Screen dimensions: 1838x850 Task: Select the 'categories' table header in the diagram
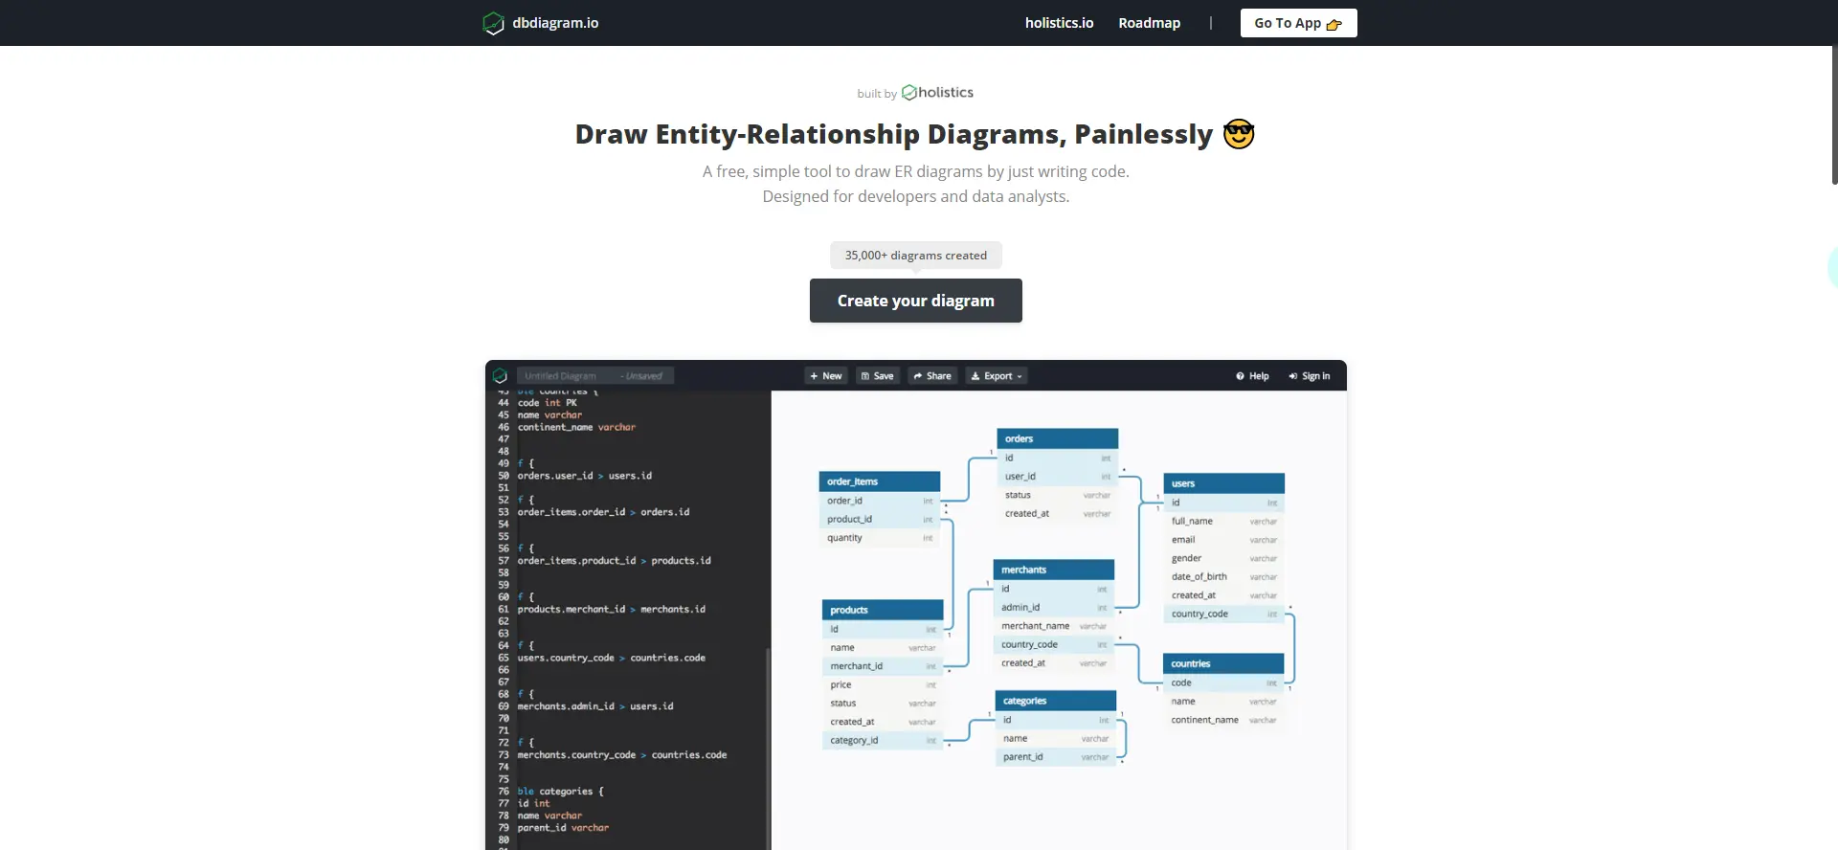pyautogui.click(x=1056, y=701)
